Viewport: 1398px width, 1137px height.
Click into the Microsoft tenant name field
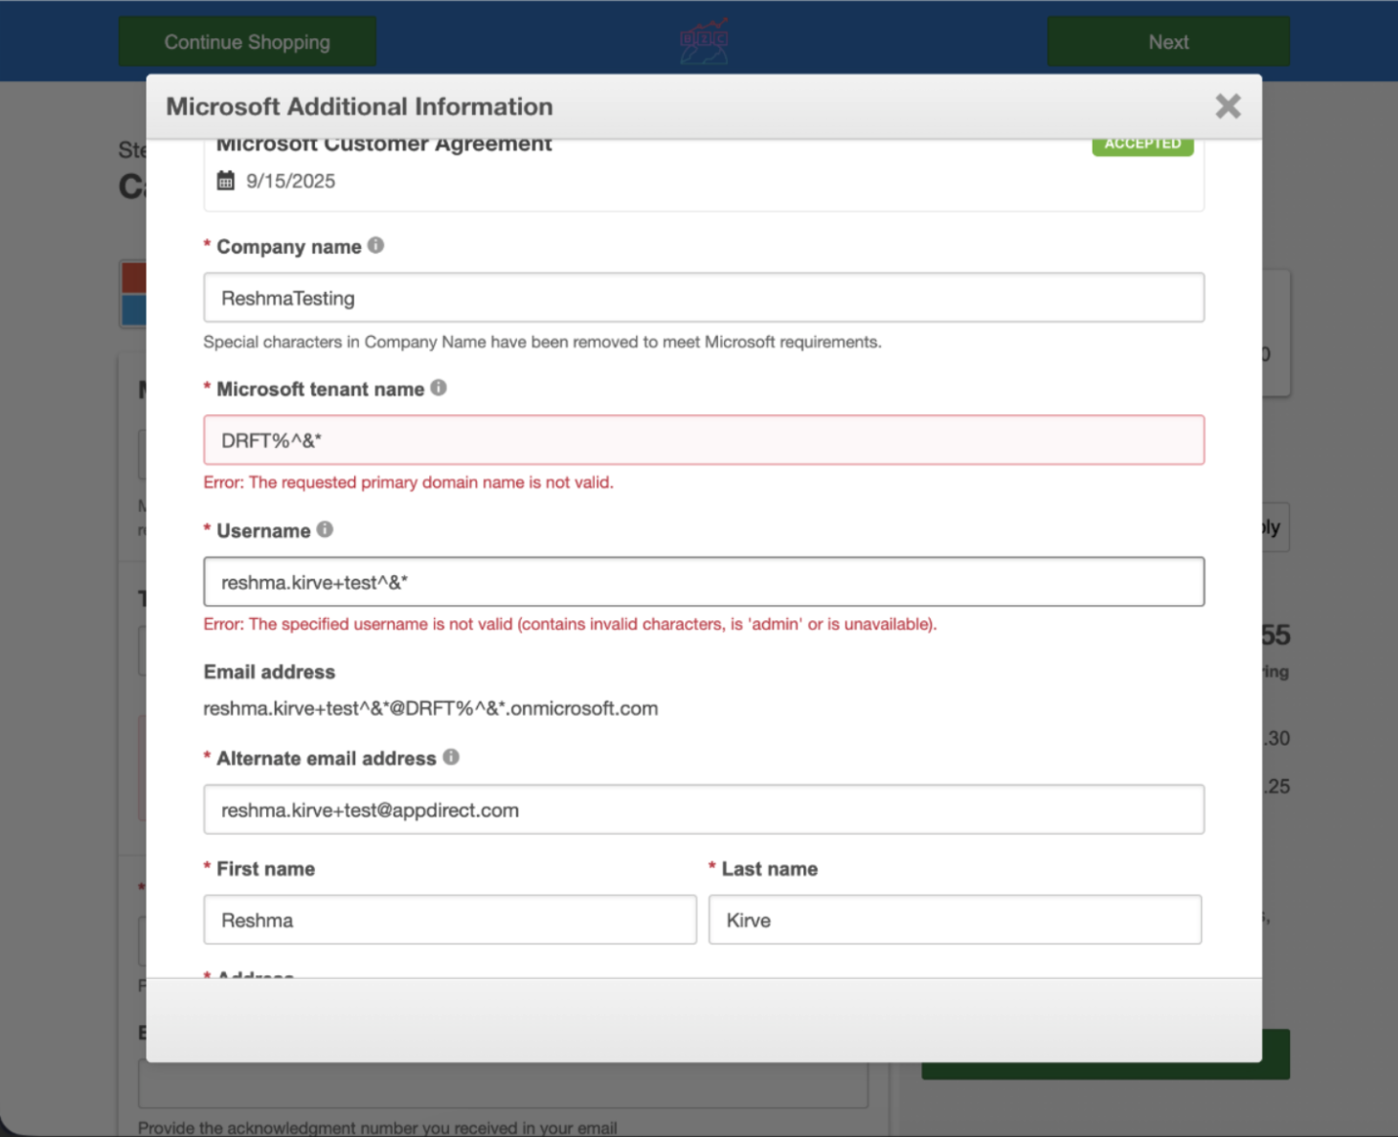(x=703, y=440)
